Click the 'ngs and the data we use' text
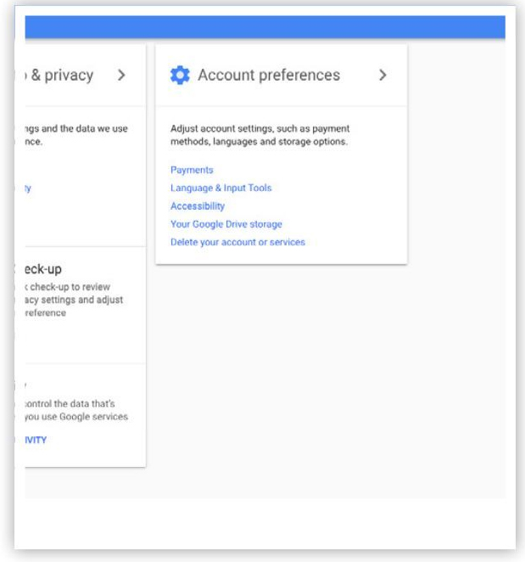Image resolution: width=525 pixels, height=562 pixels. [76, 129]
